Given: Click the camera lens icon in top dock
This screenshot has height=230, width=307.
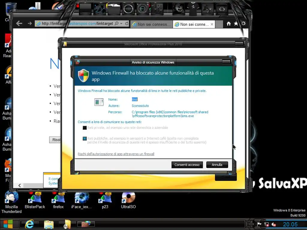Looking at the screenshot, I should tap(143, 9).
